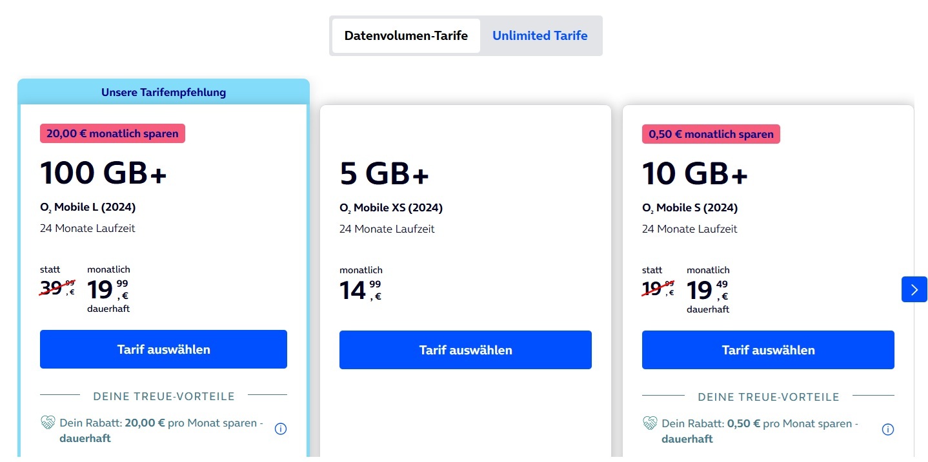Choose Tarif auswählen for 100 GB+ plan
The height and width of the screenshot is (462, 928).
click(163, 349)
